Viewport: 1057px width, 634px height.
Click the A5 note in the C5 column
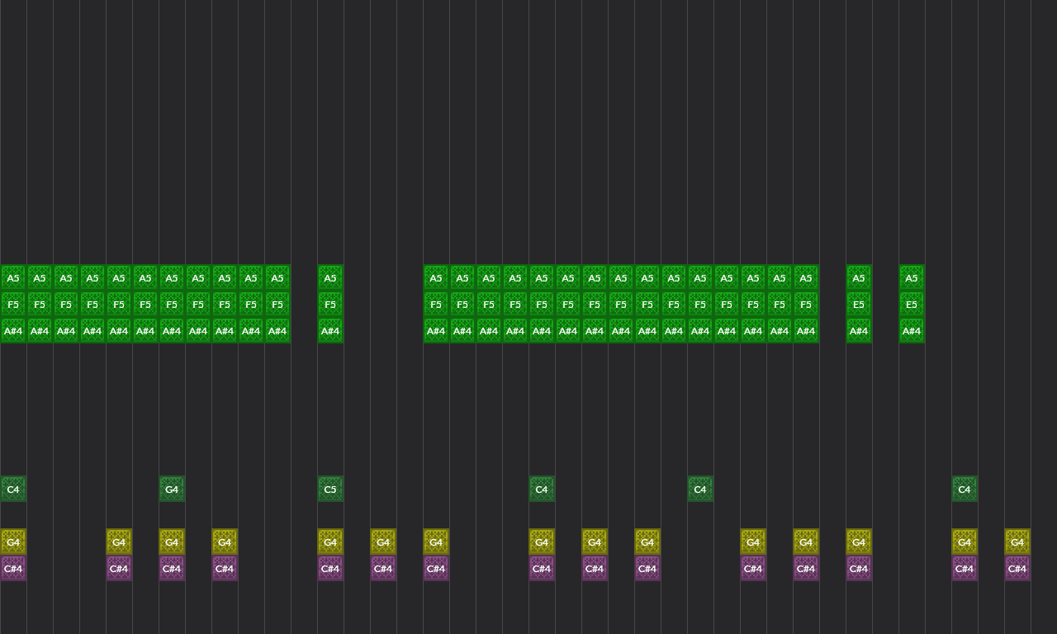(330, 277)
